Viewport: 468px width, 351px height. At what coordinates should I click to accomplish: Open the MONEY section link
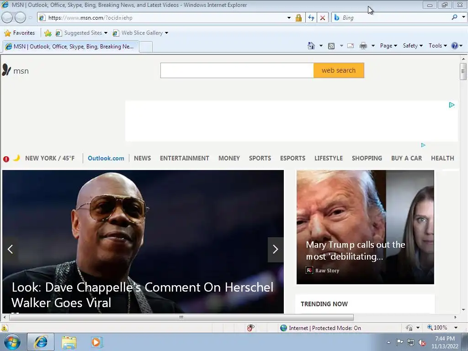pyautogui.click(x=229, y=158)
